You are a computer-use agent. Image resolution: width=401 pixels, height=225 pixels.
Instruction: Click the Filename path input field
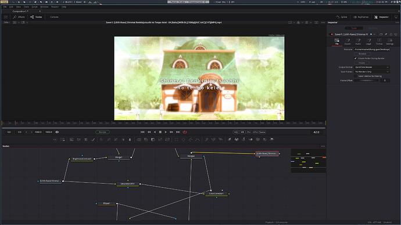point(372,49)
